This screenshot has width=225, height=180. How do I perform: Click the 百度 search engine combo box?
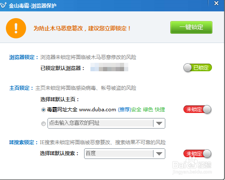tap(124, 154)
